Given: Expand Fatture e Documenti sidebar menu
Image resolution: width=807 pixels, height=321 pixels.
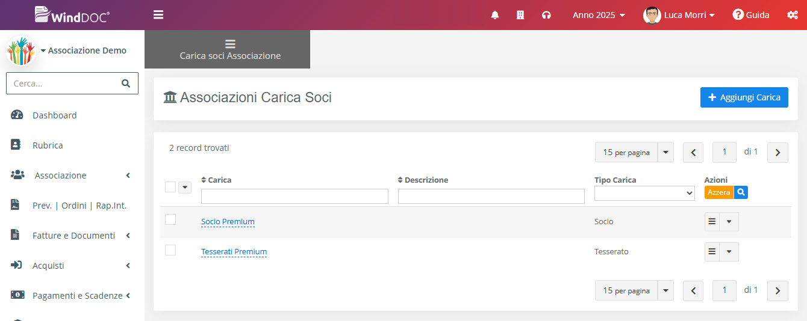Looking at the screenshot, I should pyautogui.click(x=72, y=235).
